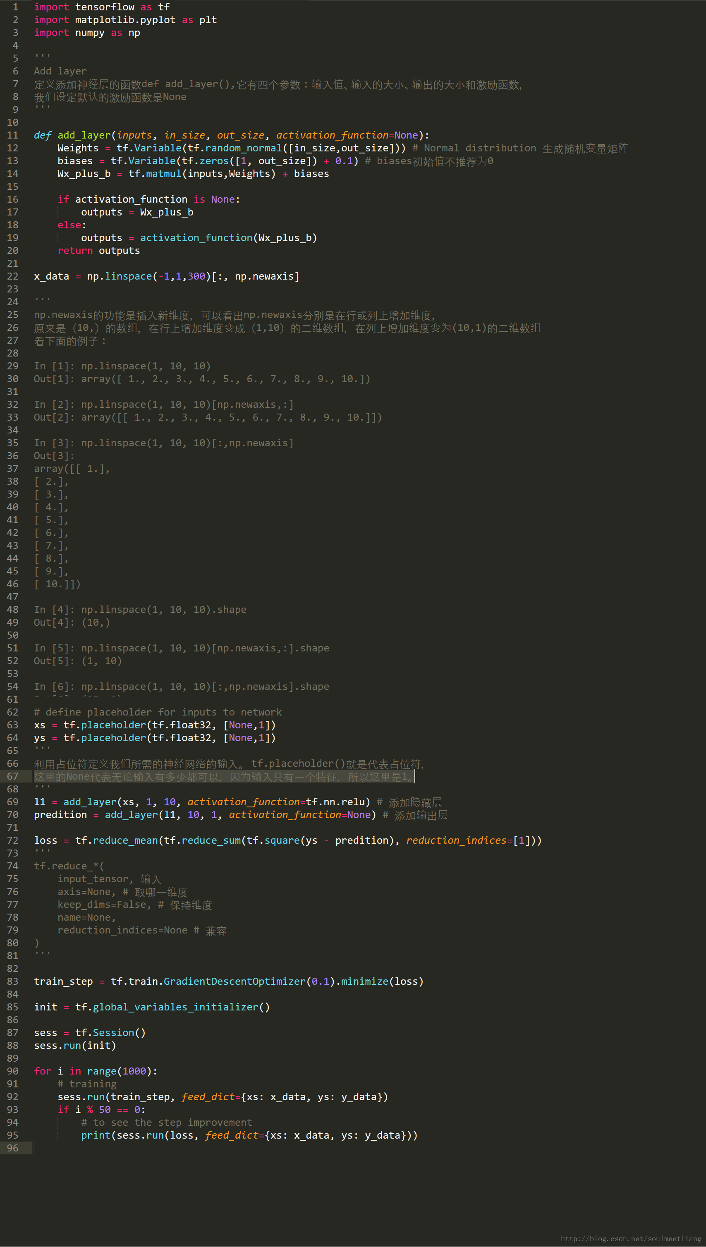This screenshot has width=706, height=1247.
Task: Click the "# Normal distribution" comment
Action: pyautogui.click(x=474, y=148)
